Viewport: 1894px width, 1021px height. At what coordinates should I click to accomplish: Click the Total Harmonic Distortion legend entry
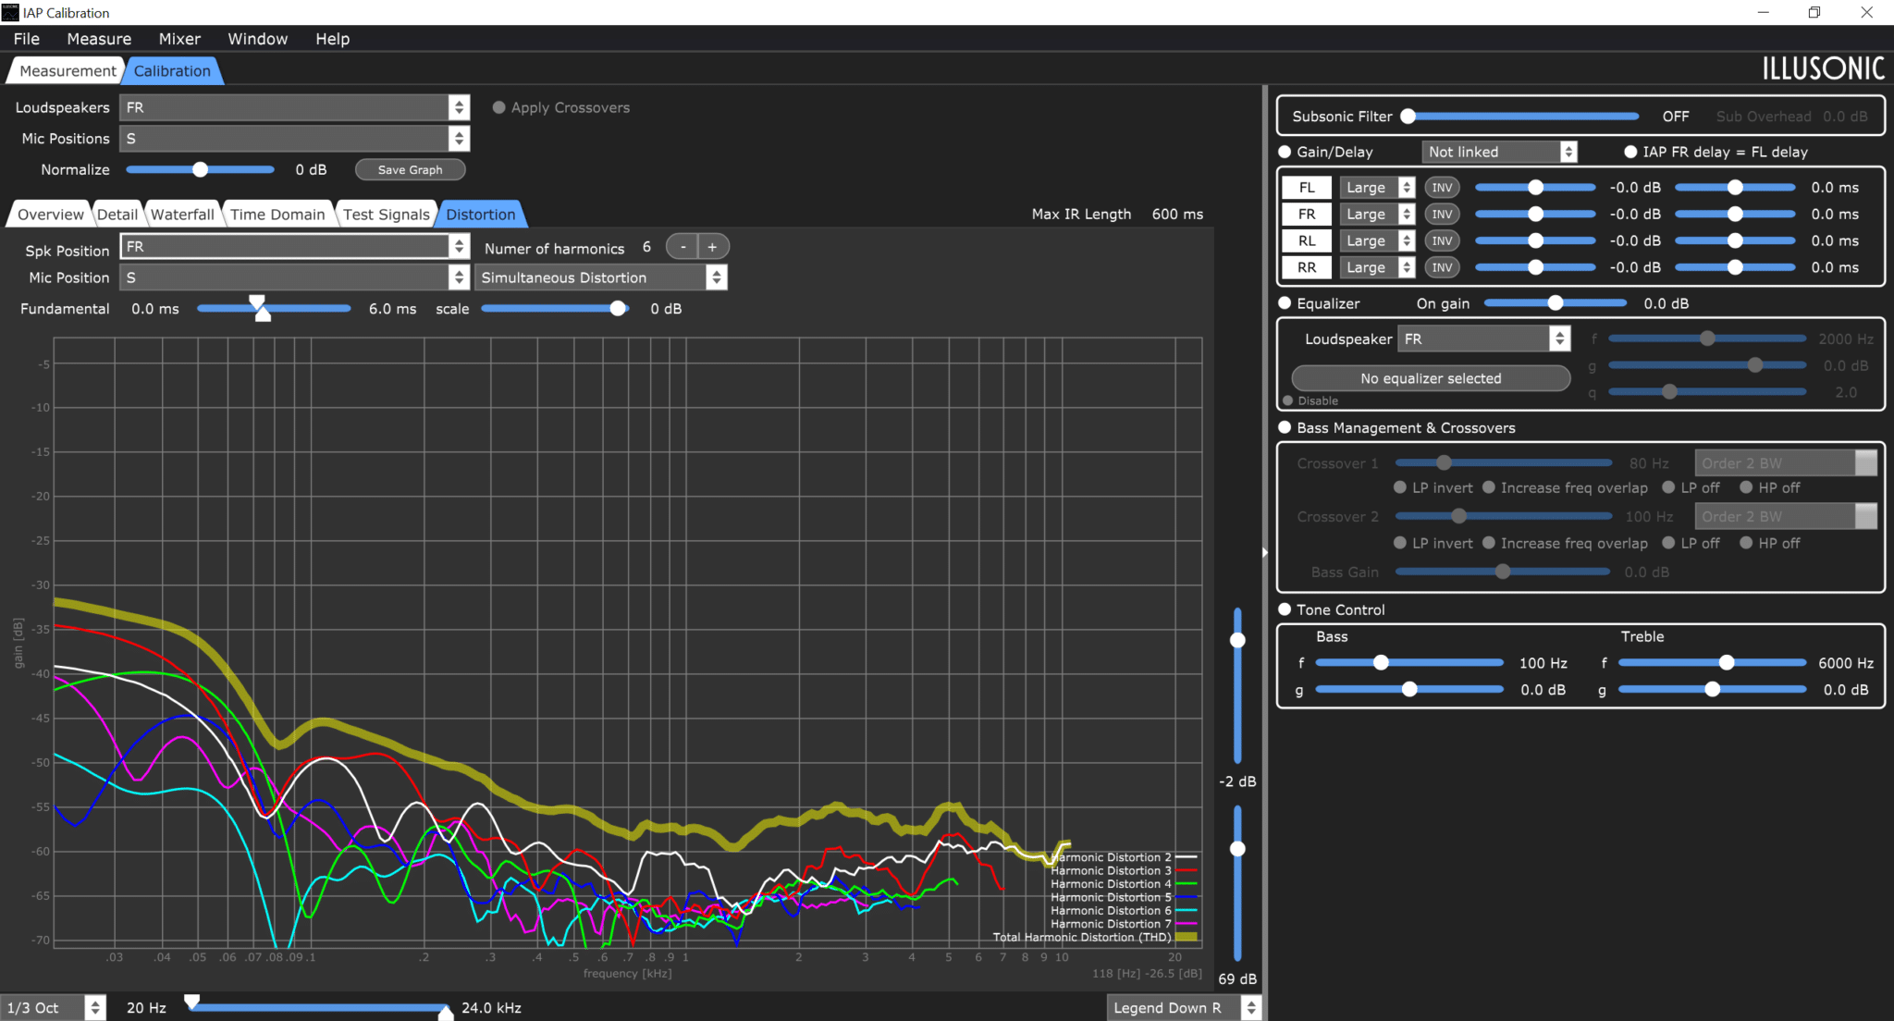click(x=1095, y=937)
